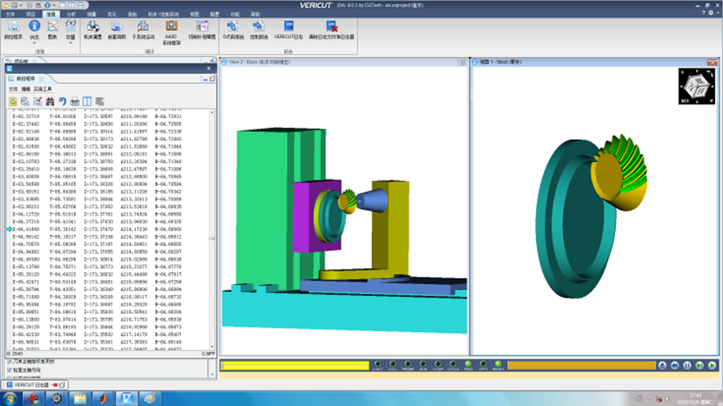Click the system clock in the tray

[x=695, y=398]
